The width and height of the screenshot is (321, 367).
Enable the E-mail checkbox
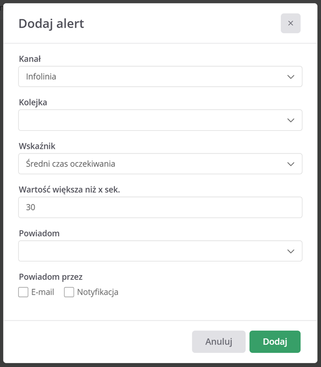click(x=23, y=292)
